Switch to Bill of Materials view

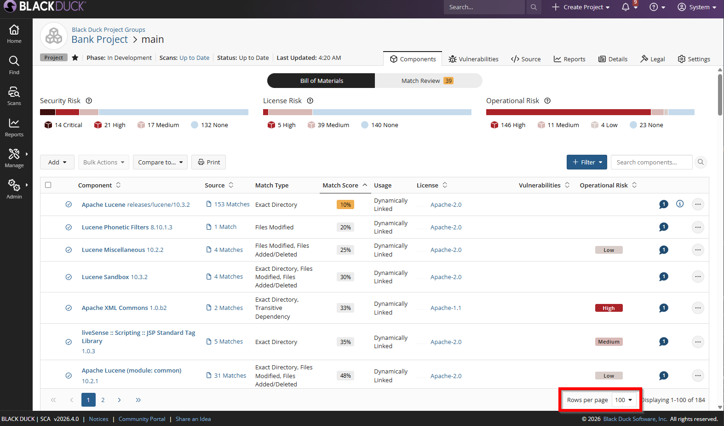point(322,81)
